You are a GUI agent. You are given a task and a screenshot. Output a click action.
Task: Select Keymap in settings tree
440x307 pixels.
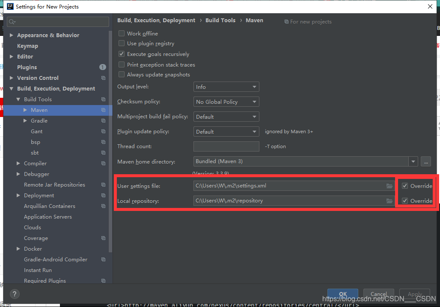pos(27,46)
